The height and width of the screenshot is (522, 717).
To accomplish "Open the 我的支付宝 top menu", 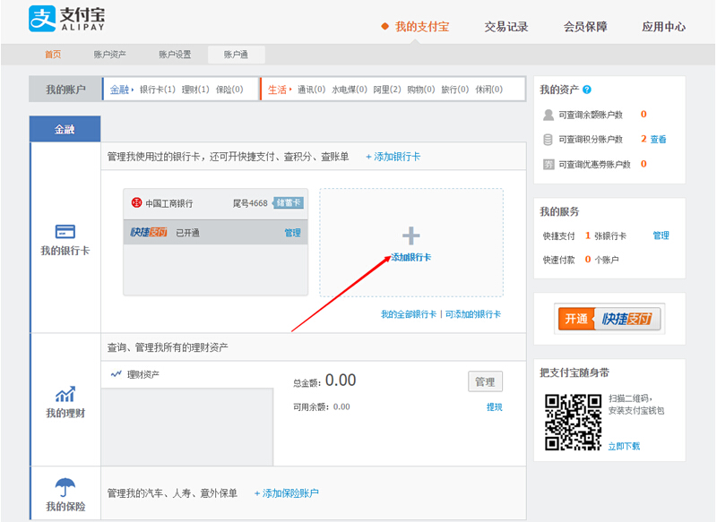I will pyautogui.click(x=422, y=27).
